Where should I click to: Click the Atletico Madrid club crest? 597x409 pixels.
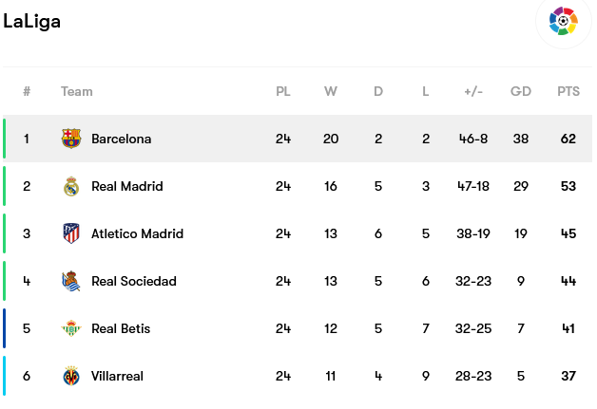click(71, 233)
